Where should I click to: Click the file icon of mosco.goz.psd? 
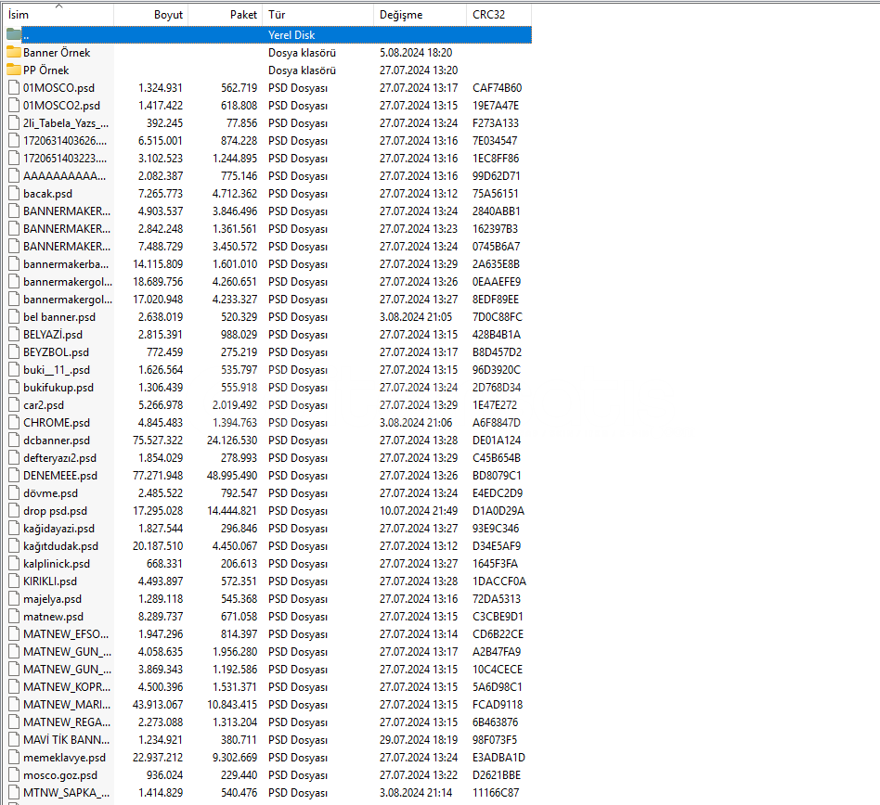click(x=14, y=774)
